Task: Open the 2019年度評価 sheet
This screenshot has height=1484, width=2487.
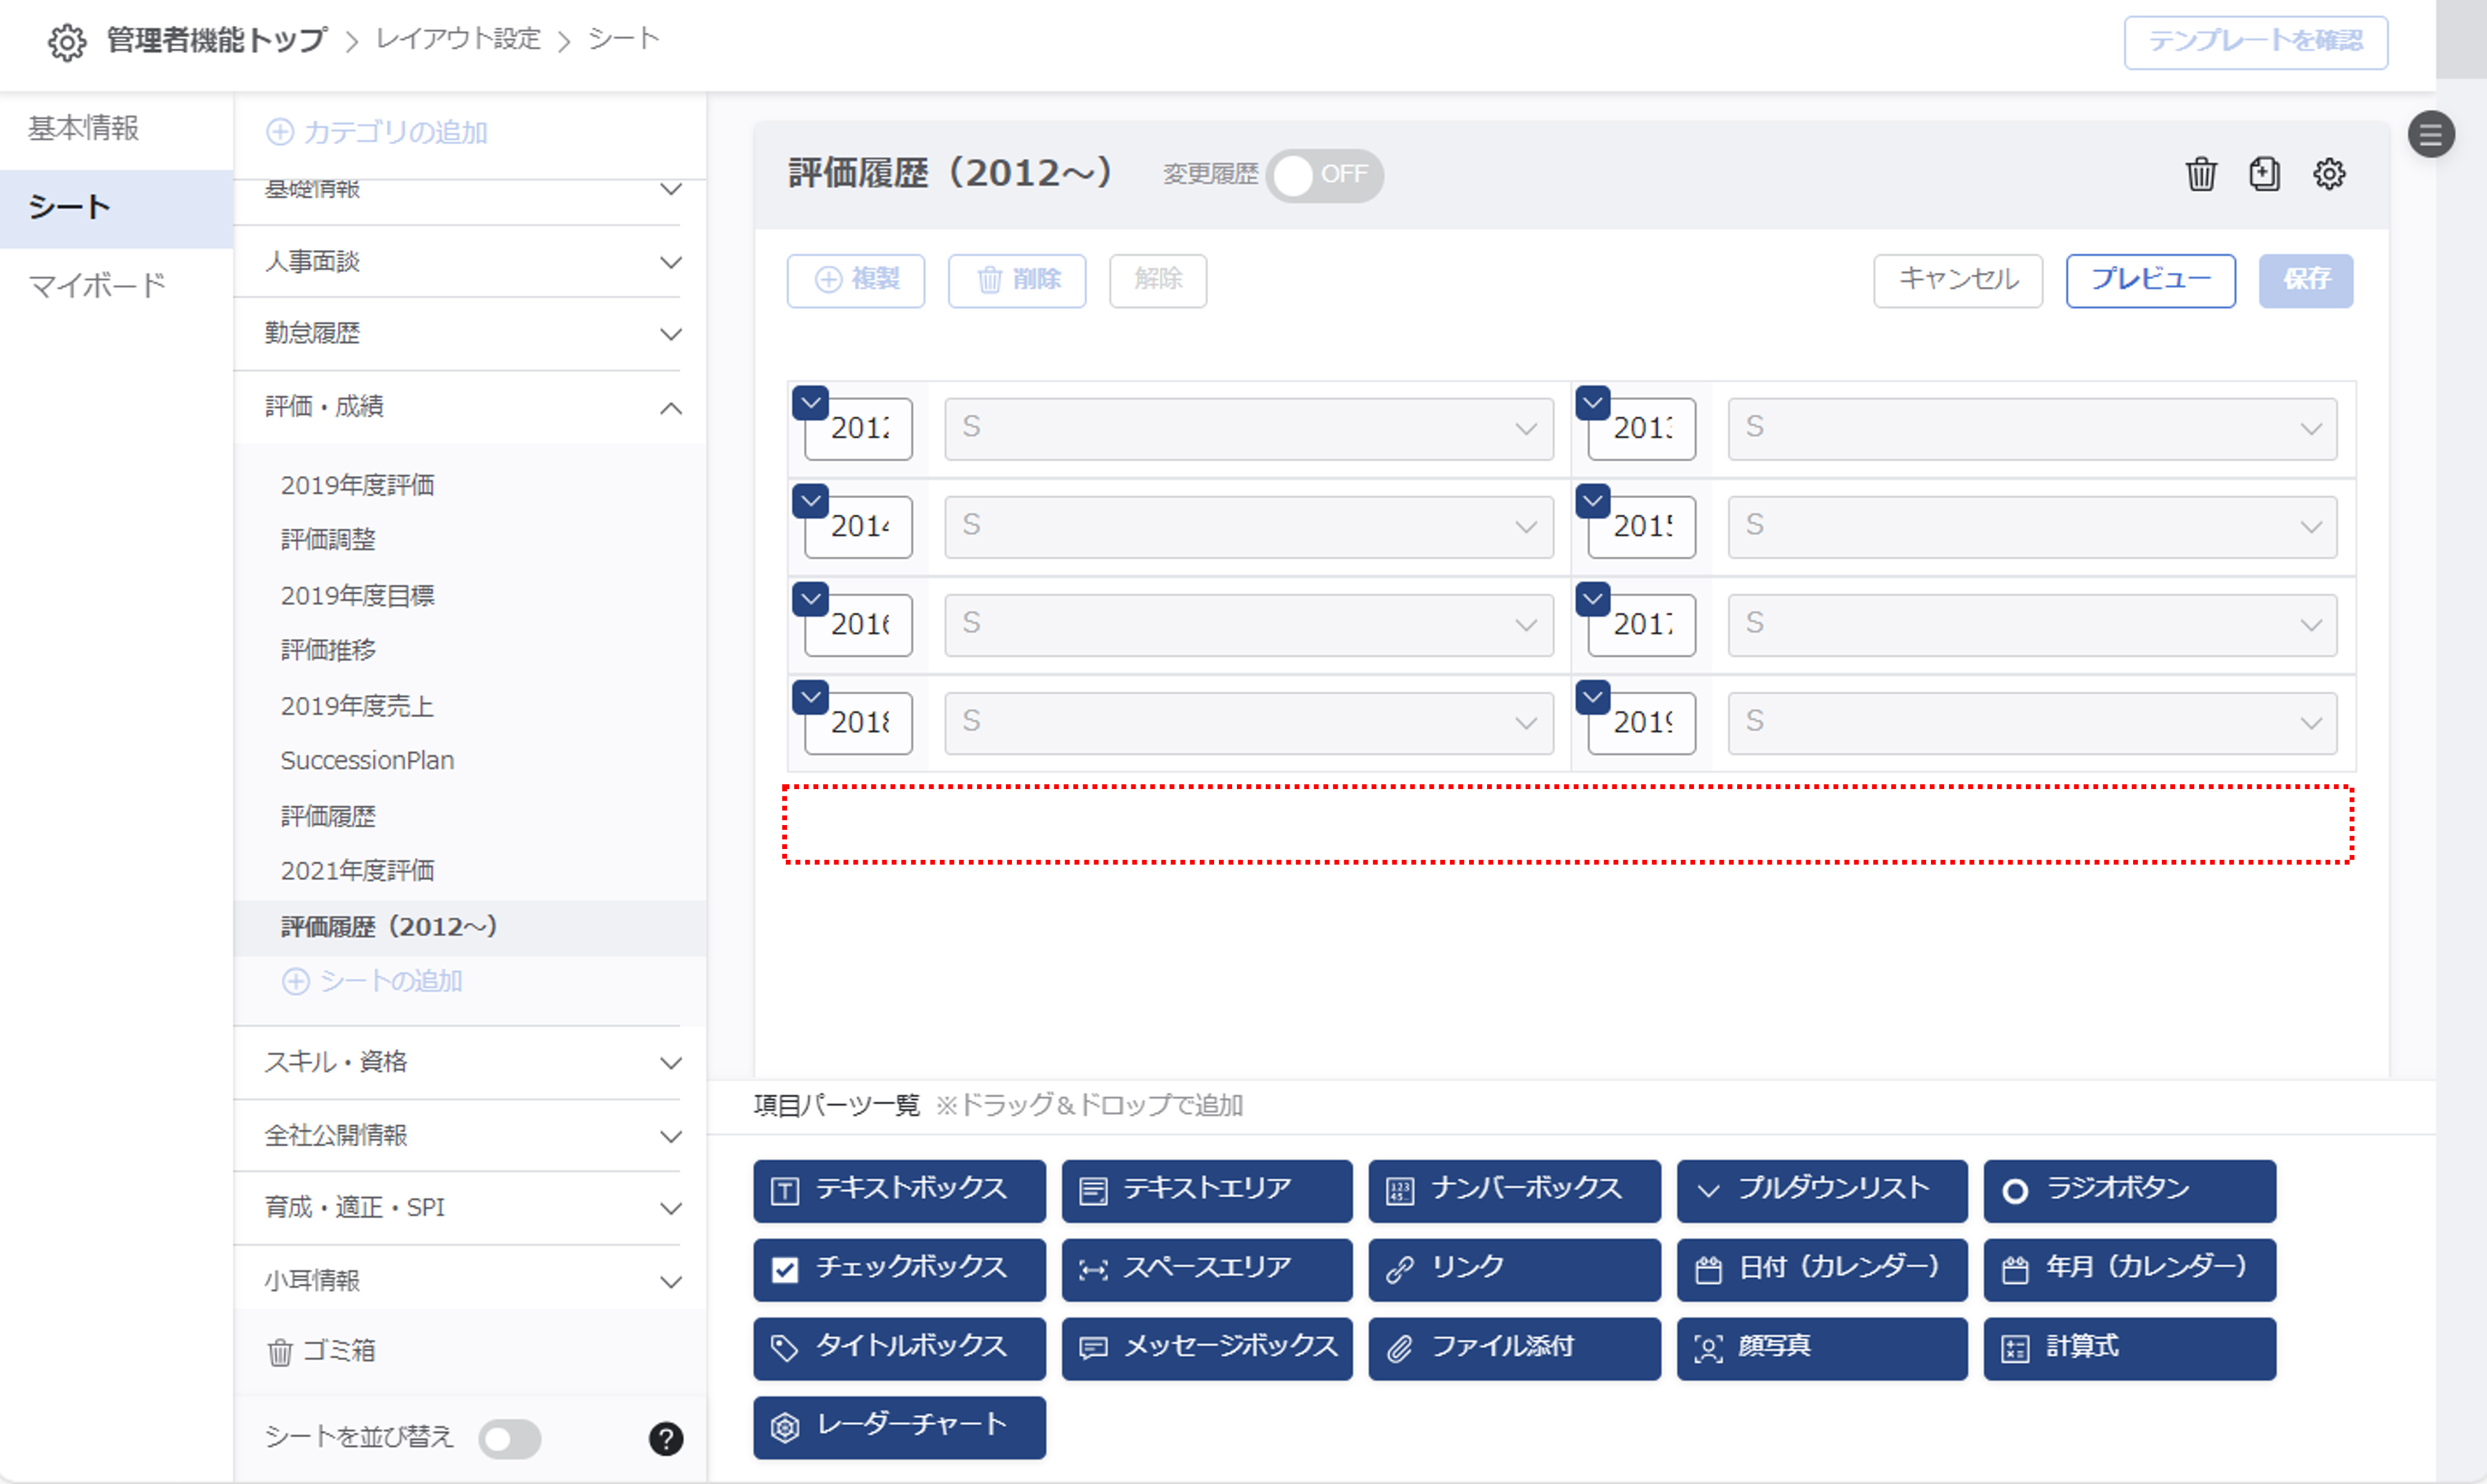Action: [x=357, y=485]
